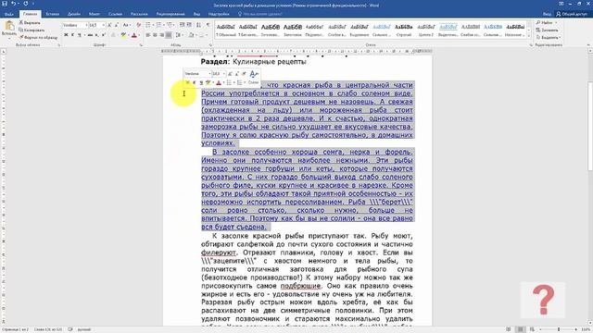Sort the selected text
593x333 pixels.
pyautogui.click(x=199, y=25)
